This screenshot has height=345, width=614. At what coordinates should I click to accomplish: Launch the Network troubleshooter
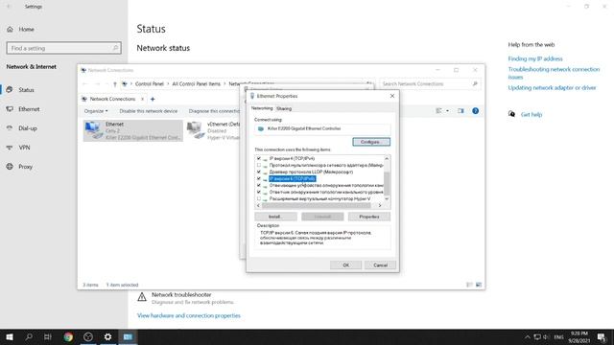(181, 294)
